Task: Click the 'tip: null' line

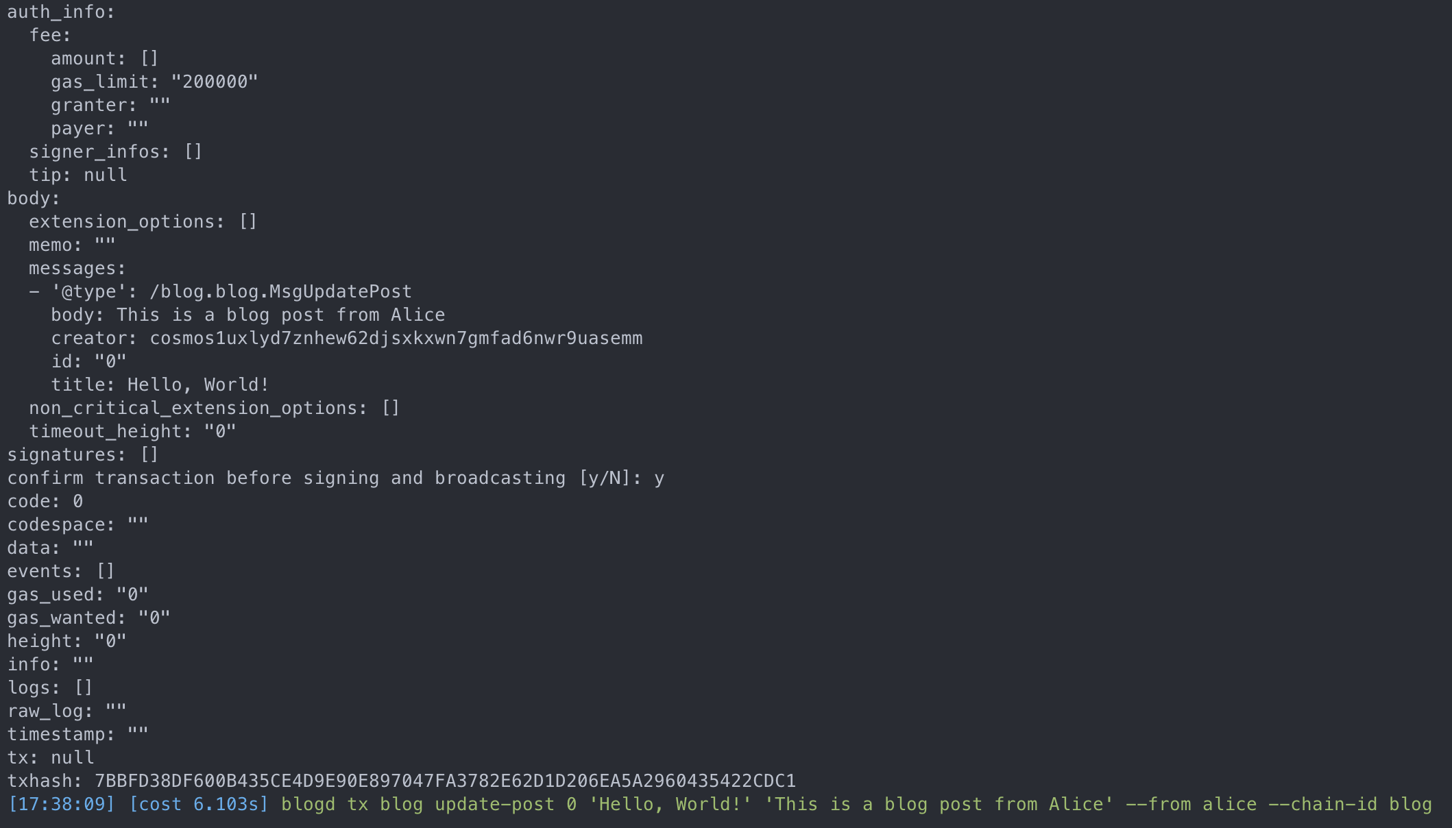Action: tap(78, 175)
